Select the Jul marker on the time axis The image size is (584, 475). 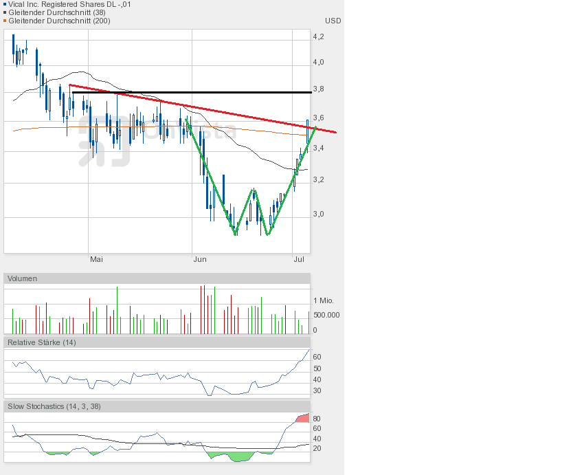coord(300,259)
